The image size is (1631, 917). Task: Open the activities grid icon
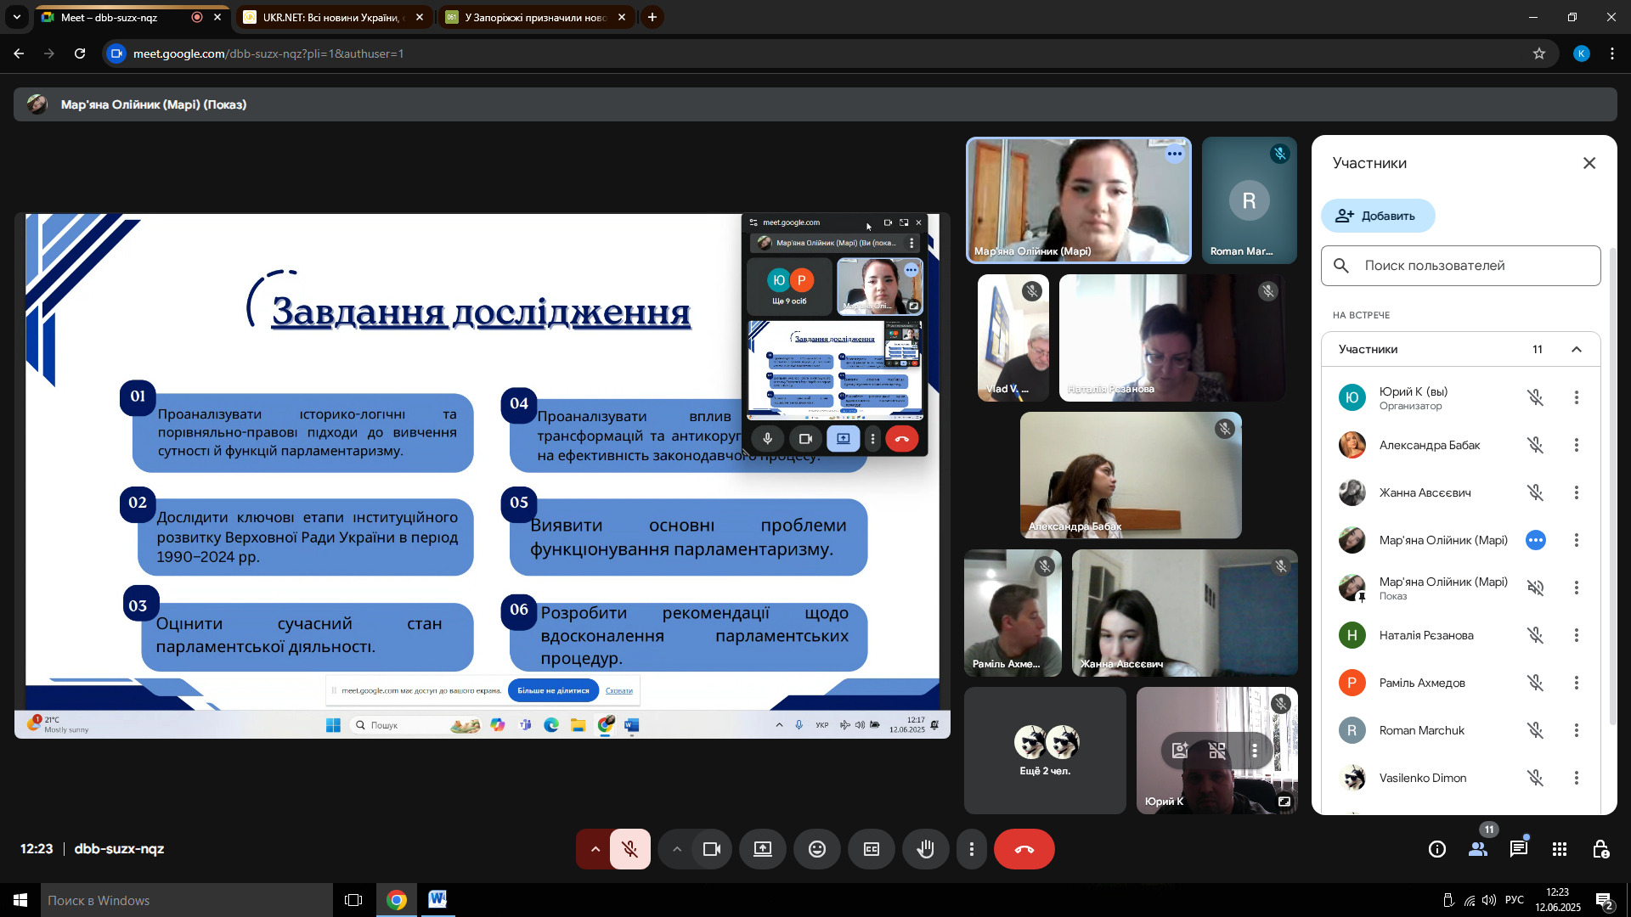pos(1559,849)
